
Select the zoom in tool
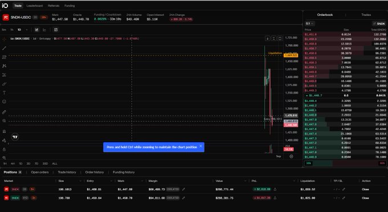(4, 121)
